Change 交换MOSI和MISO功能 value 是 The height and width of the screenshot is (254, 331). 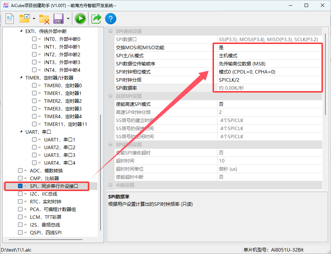coord(270,47)
